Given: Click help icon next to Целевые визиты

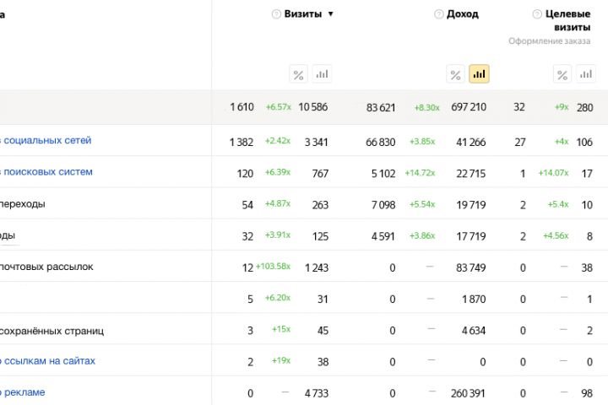Looking at the screenshot, I should coord(537,14).
